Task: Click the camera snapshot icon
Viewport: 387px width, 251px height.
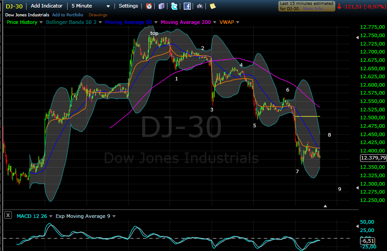Action: tap(200, 6)
